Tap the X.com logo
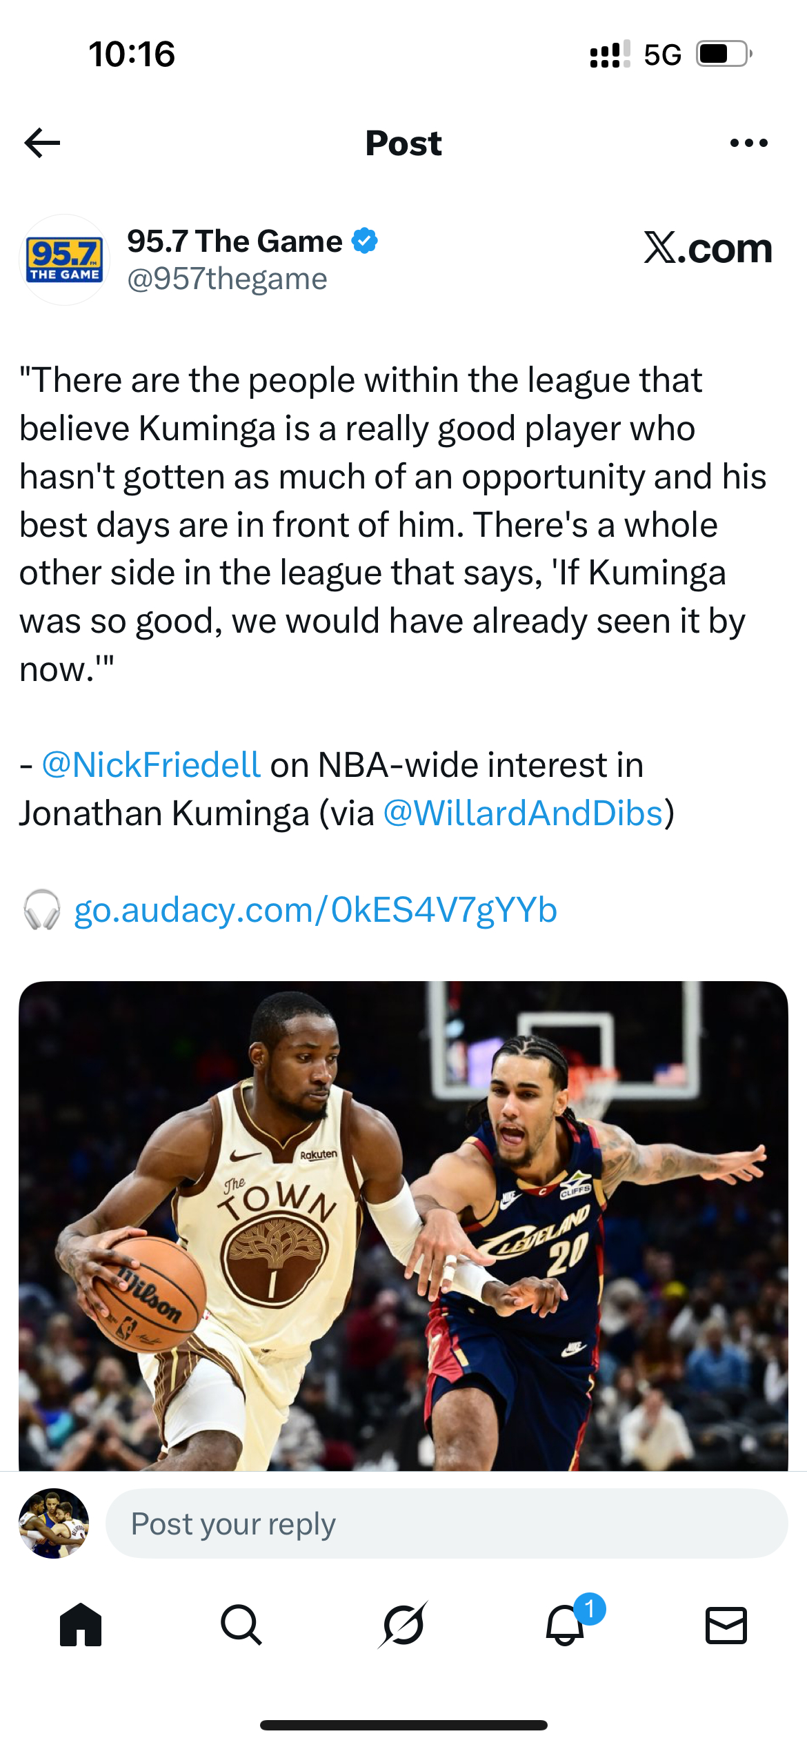The width and height of the screenshot is (807, 1747). tap(708, 248)
